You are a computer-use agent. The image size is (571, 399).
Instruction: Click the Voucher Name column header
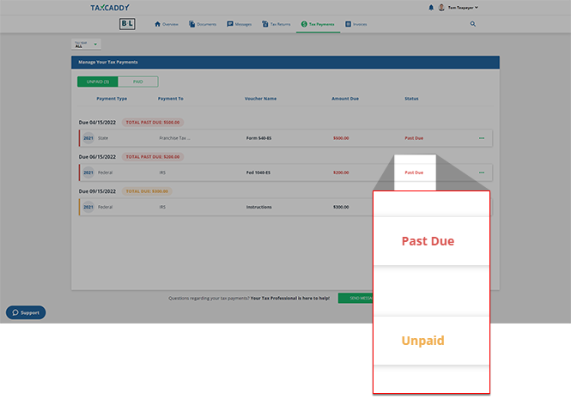click(x=260, y=99)
